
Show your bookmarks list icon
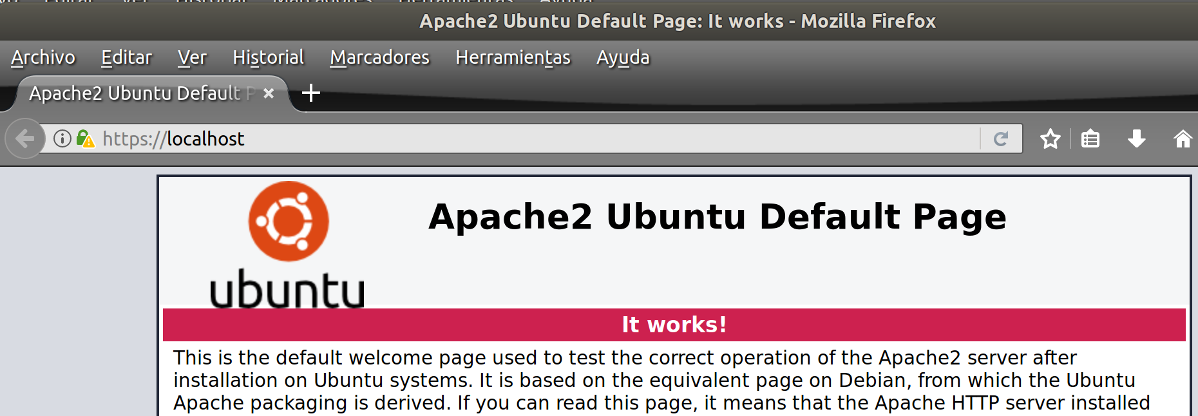click(1090, 138)
